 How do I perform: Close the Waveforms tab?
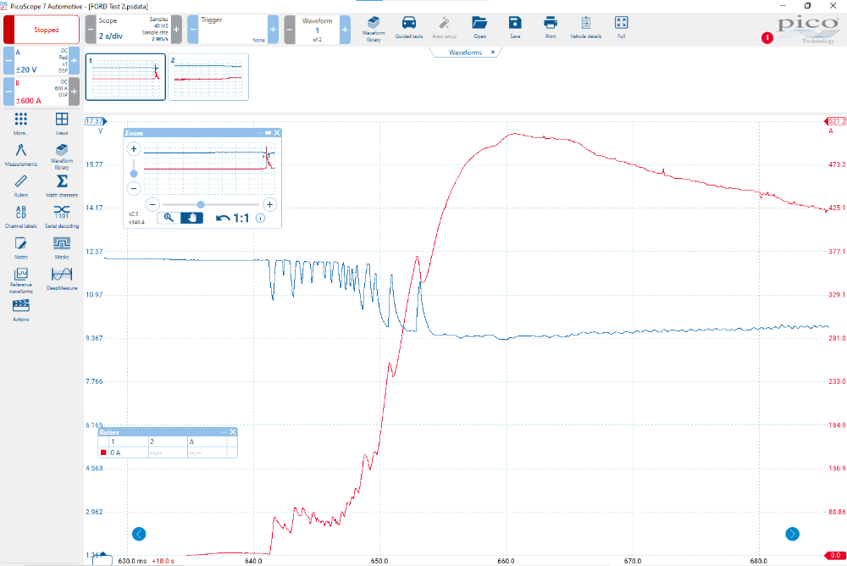(492, 53)
